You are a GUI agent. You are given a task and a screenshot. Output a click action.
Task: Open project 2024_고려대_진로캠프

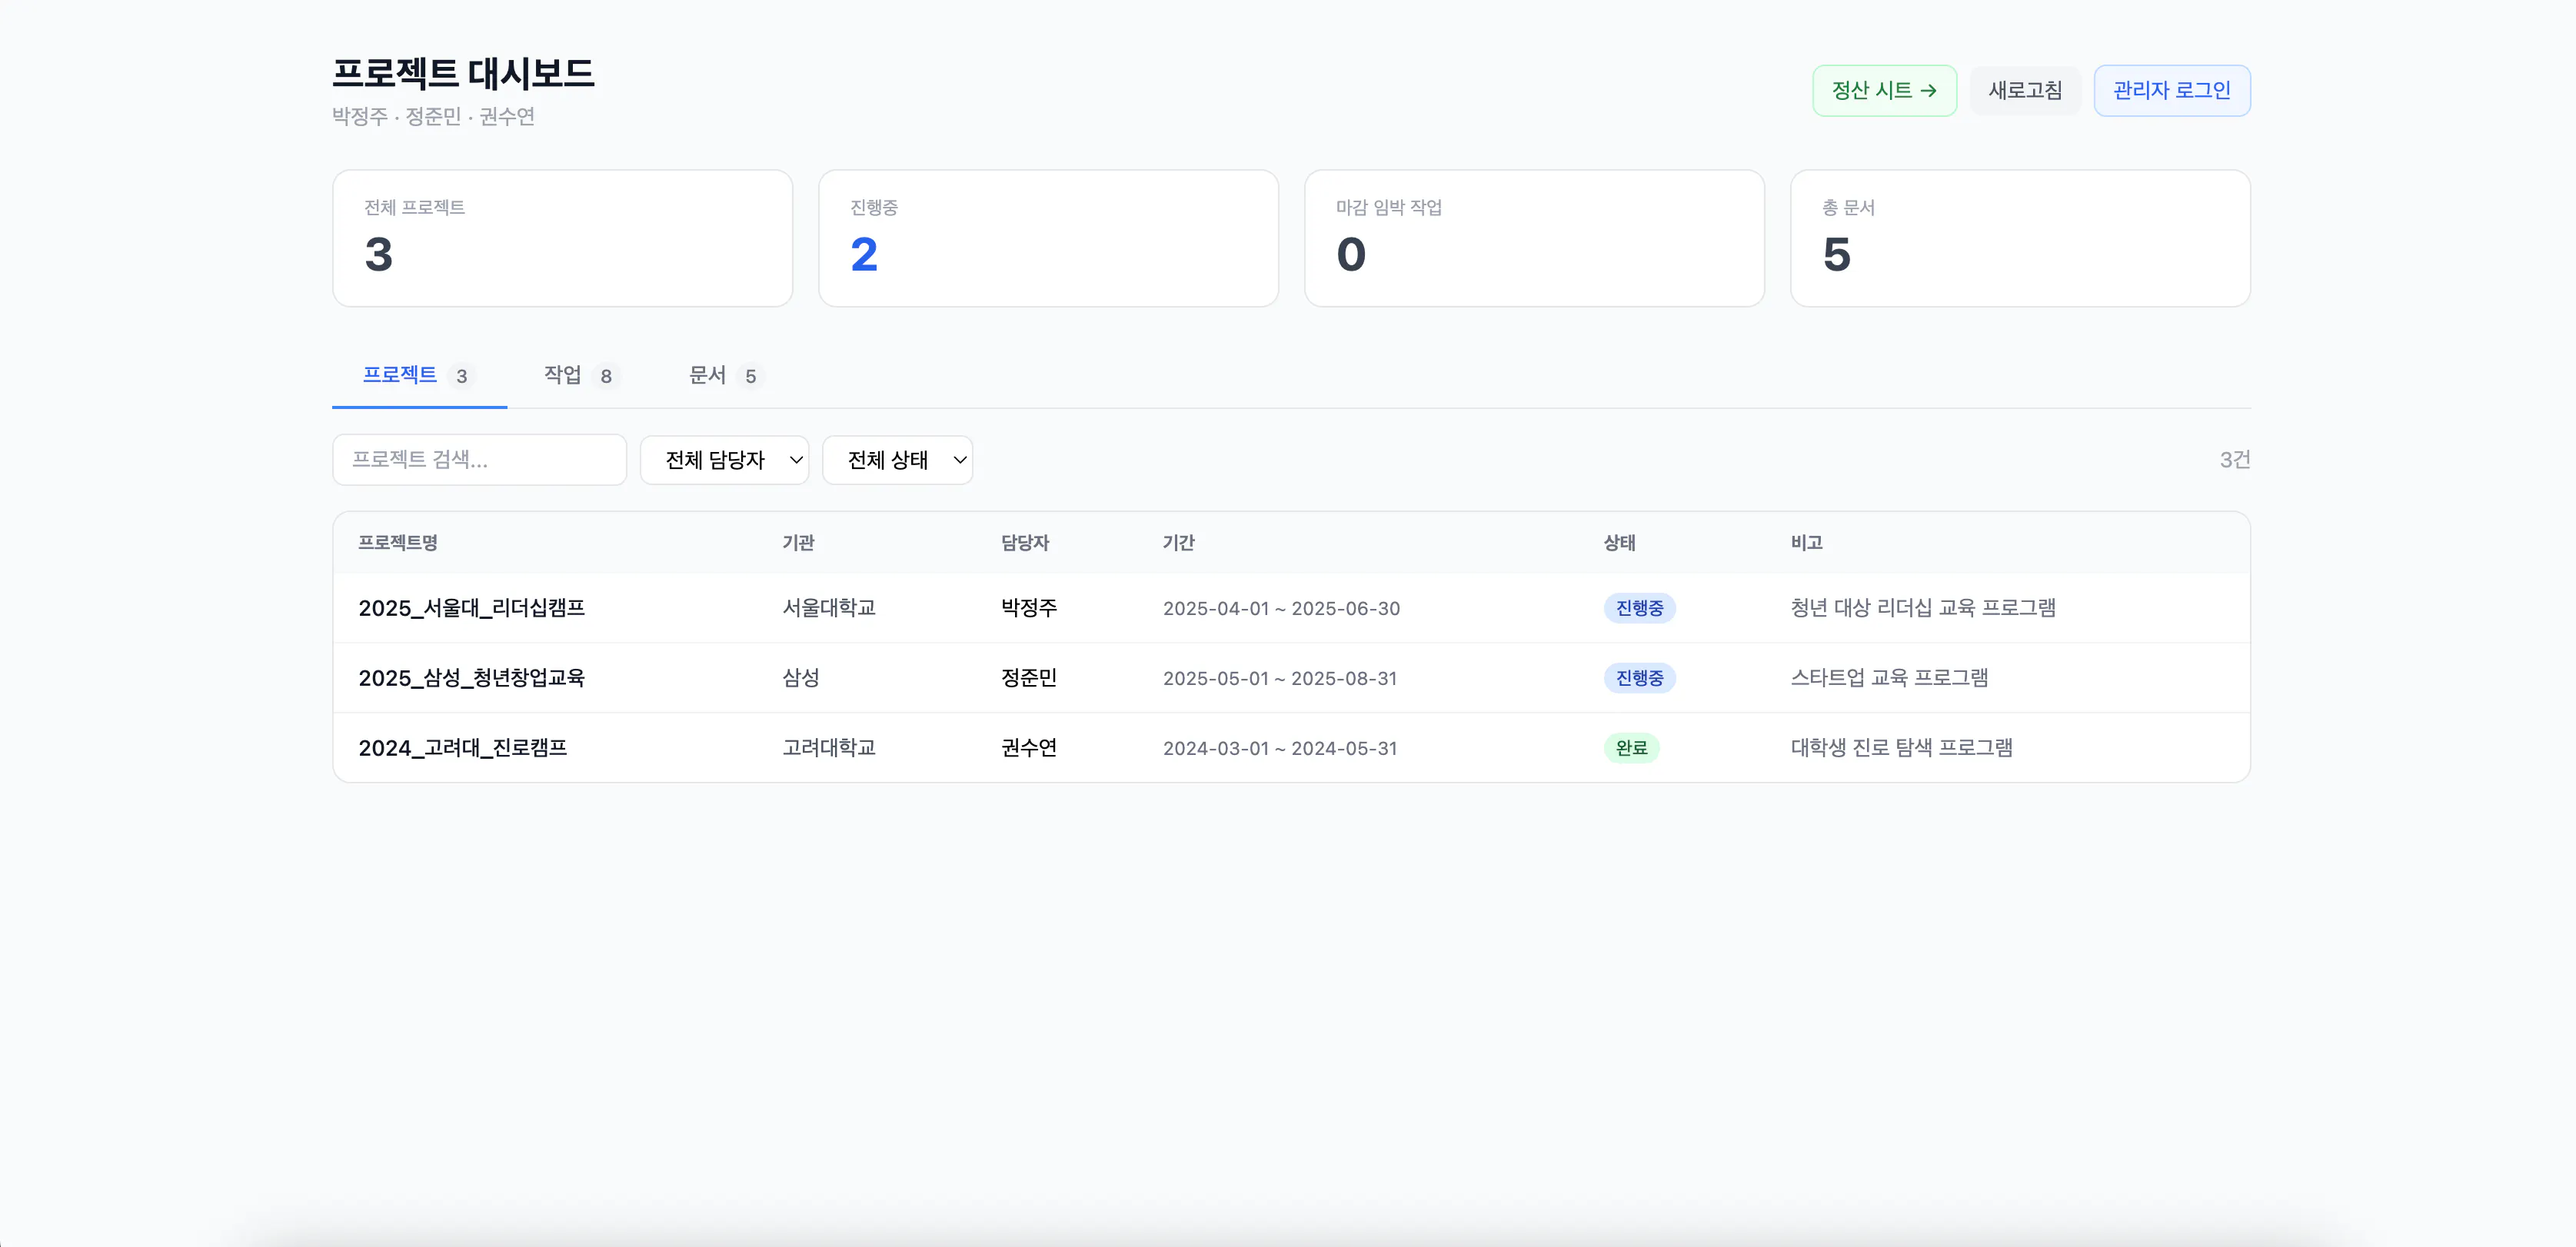pyautogui.click(x=463, y=748)
